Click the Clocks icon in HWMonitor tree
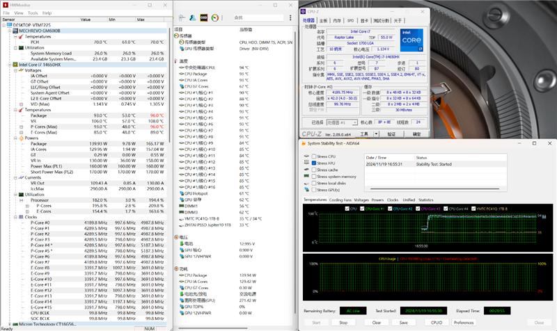This screenshot has height=331, width=557. [x=21, y=217]
